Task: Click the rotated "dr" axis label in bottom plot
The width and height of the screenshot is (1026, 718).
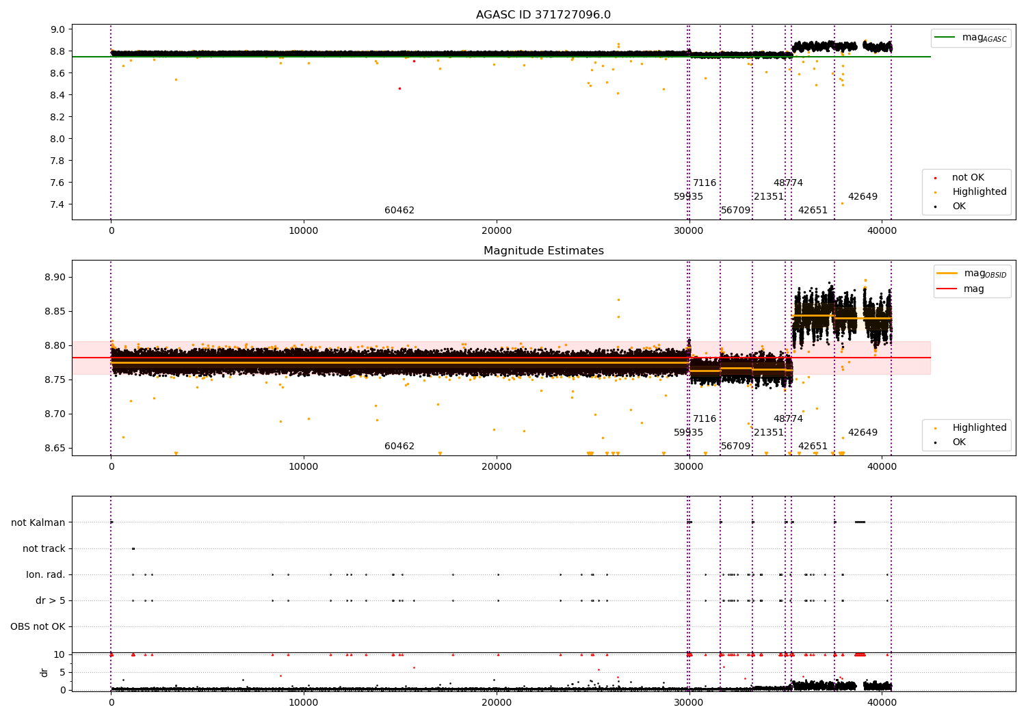Action: pyautogui.click(x=44, y=672)
